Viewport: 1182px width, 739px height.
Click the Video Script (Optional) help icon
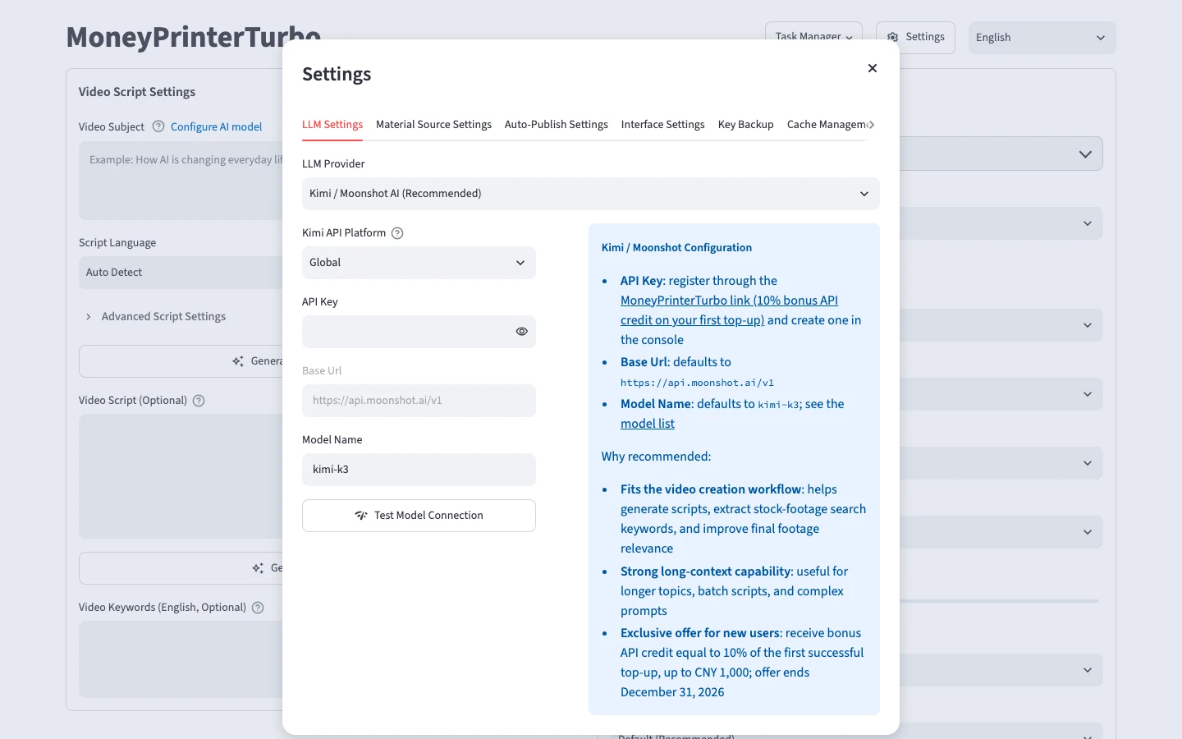click(x=199, y=401)
